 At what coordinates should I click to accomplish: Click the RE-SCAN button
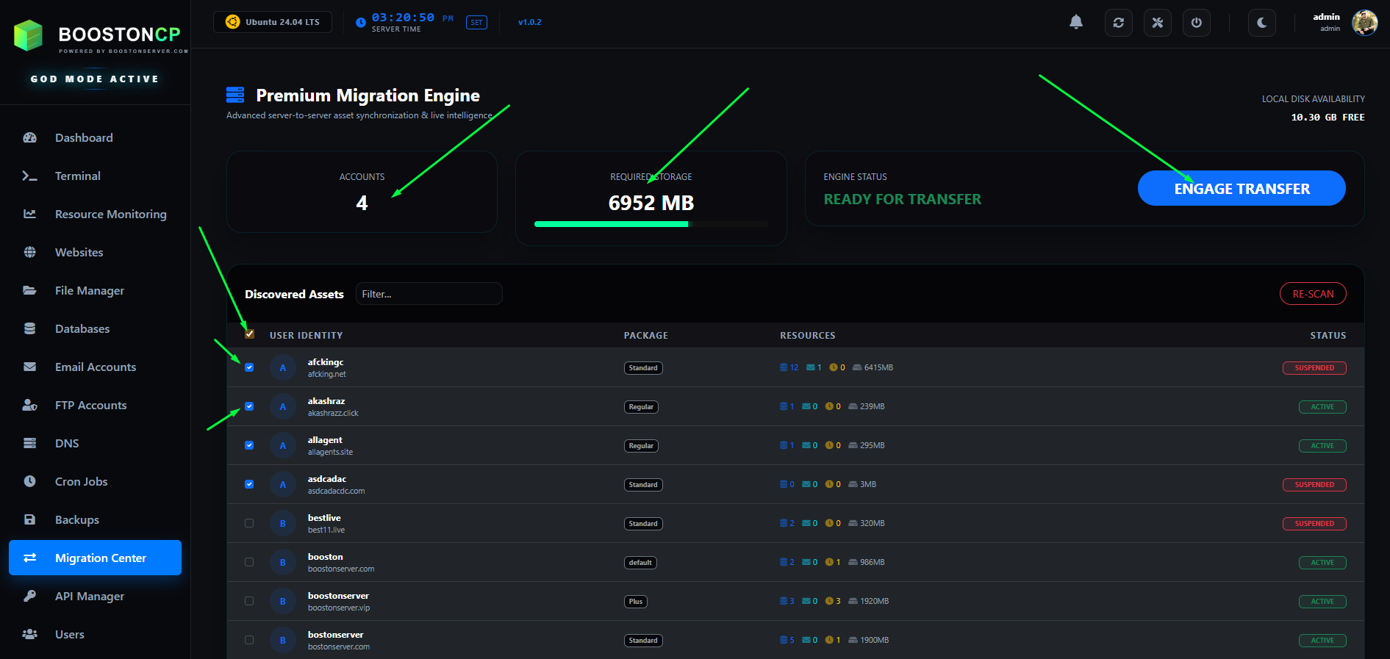coord(1312,294)
